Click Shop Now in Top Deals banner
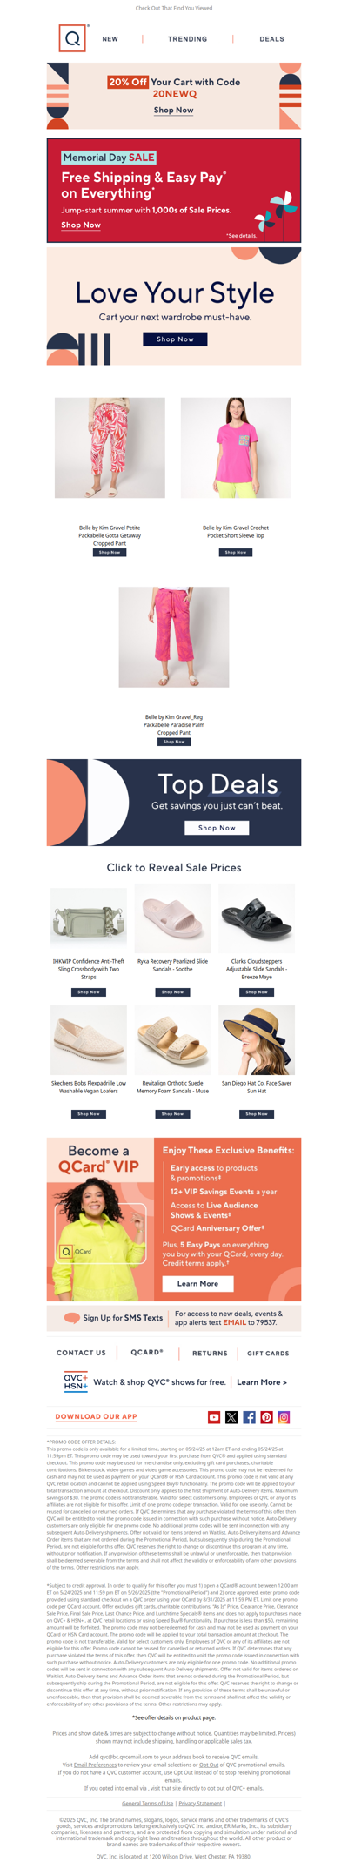This screenshot has height=1862, width=348. tap(217, 827)
